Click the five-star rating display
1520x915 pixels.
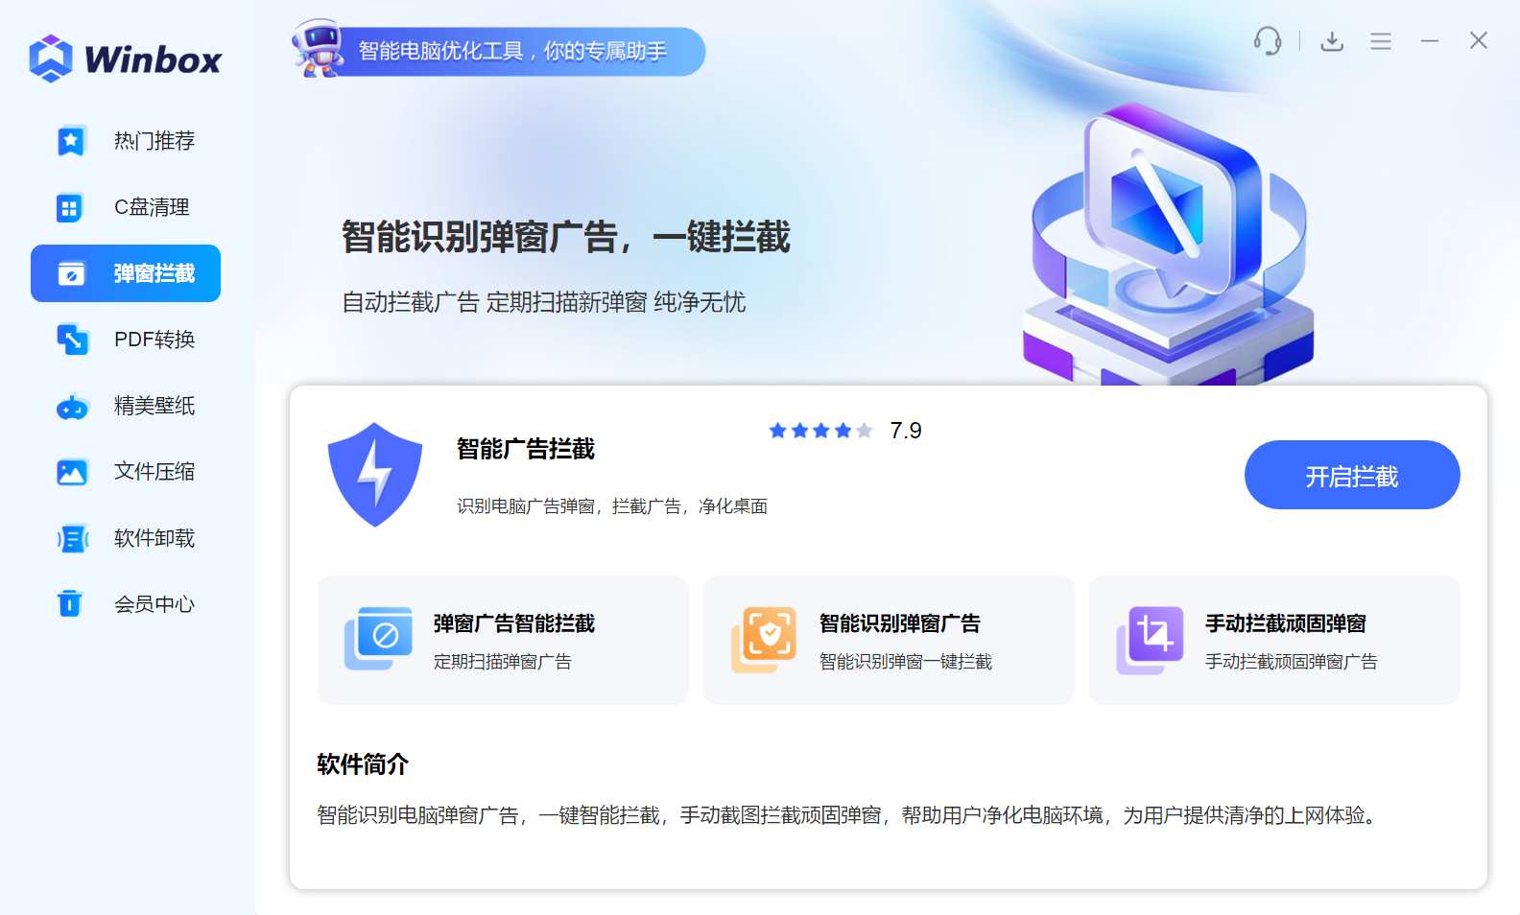[x=820, y=431]
